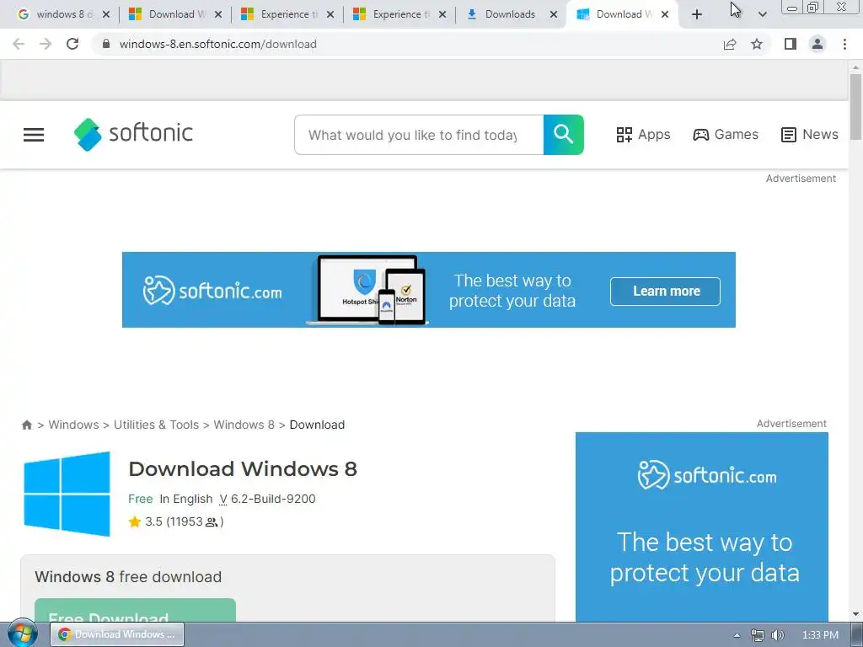The height and width of the screenshot is (647, 863).
Task: Click the home breadcrumb icon
Action: pos(26,425)
